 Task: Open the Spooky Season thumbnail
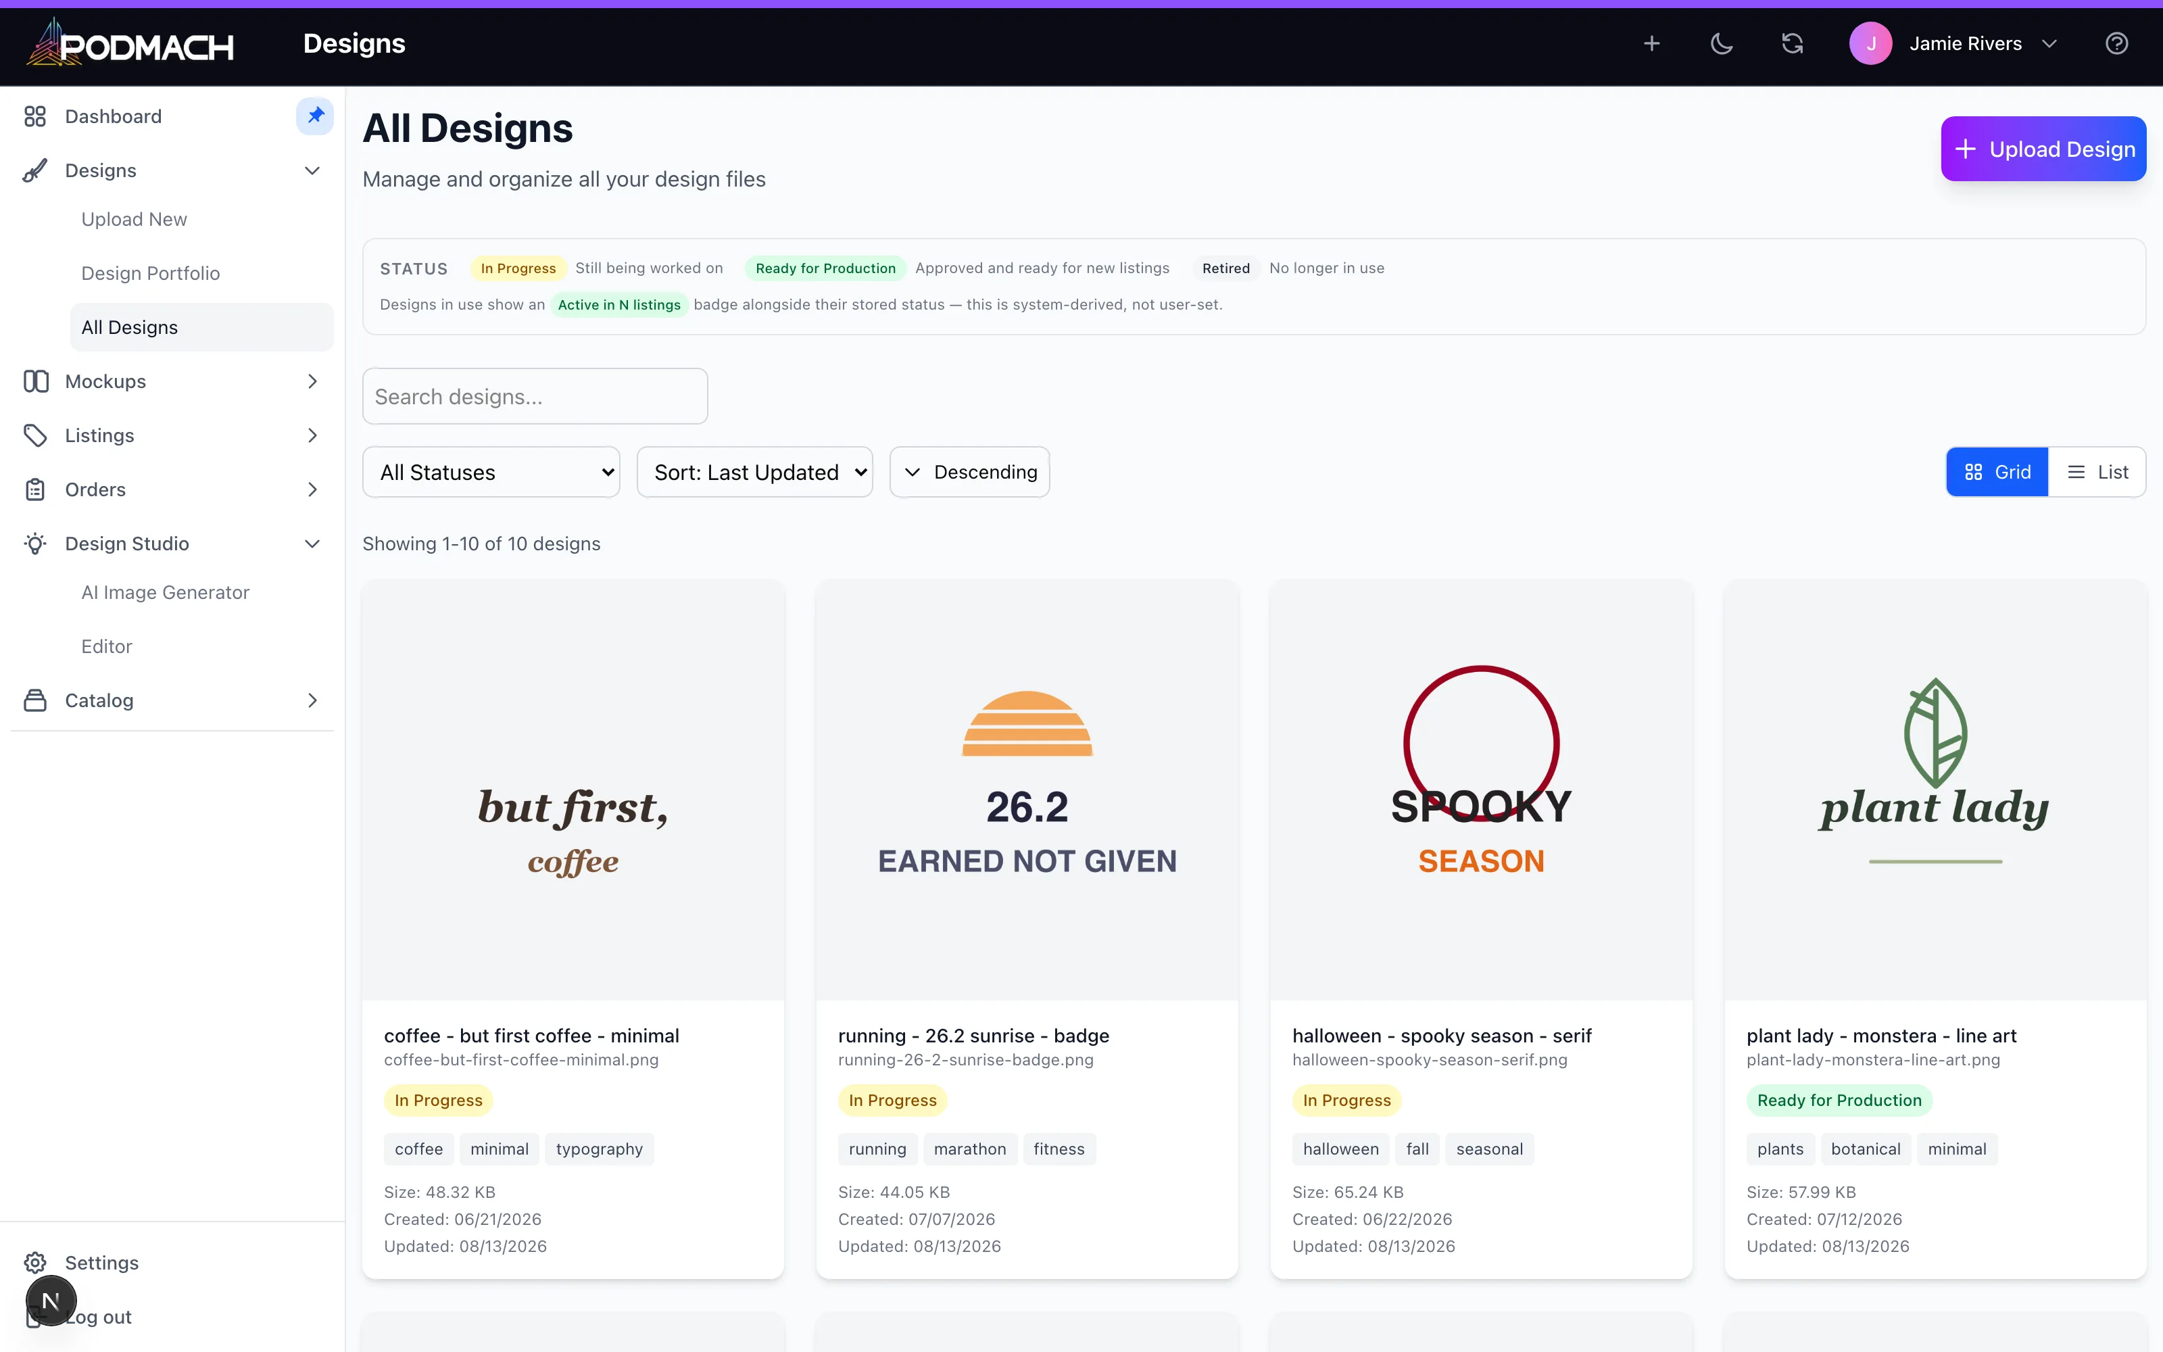[1481, 790]
